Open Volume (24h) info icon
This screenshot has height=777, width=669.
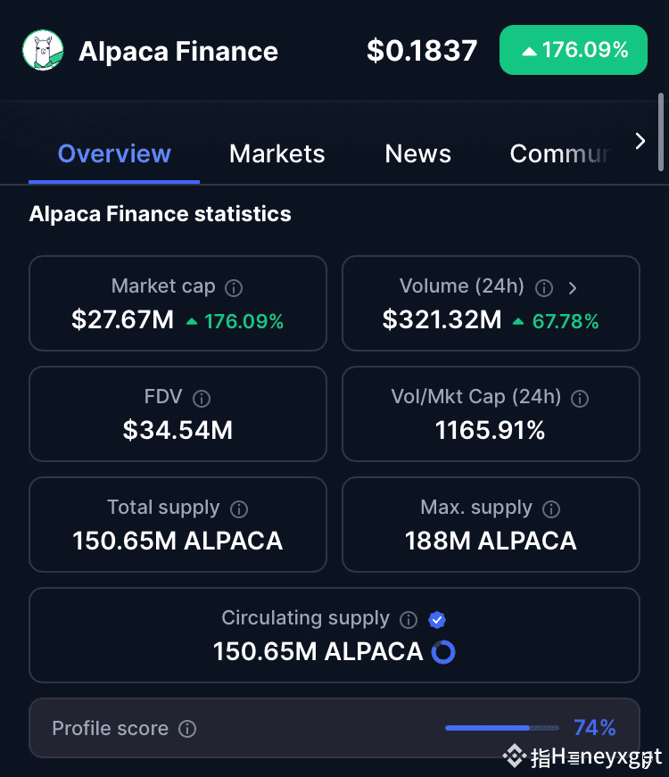coord(543,288)
